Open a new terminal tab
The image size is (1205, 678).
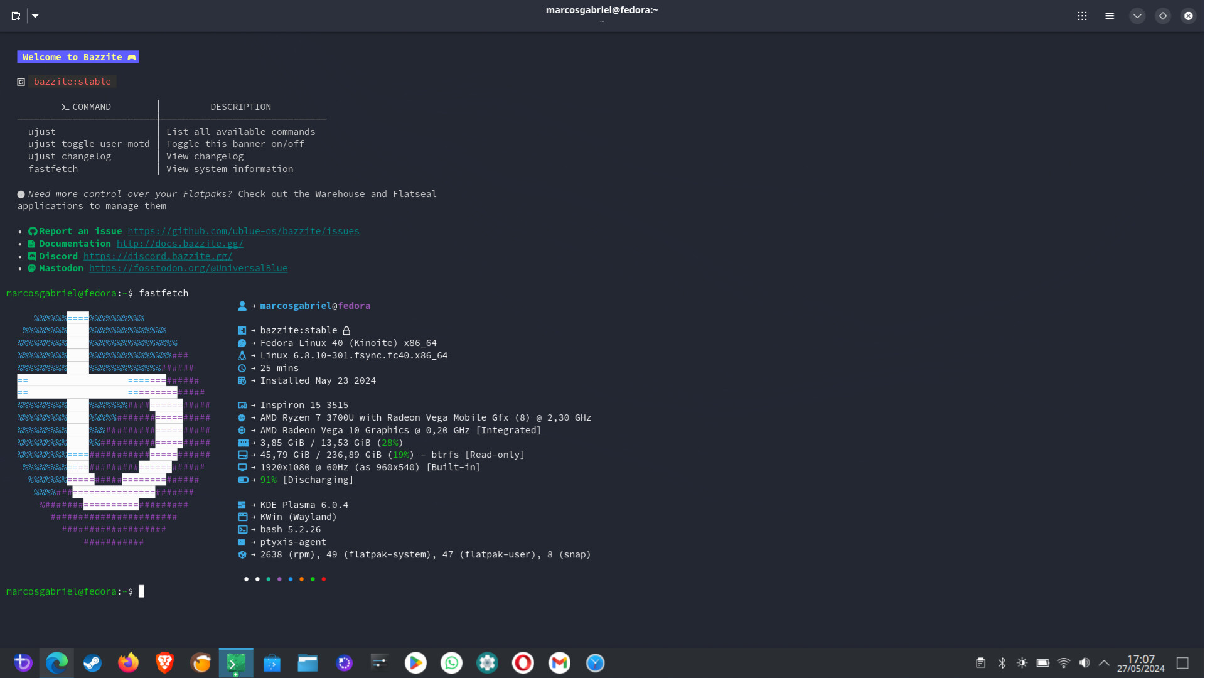(16, 16)
